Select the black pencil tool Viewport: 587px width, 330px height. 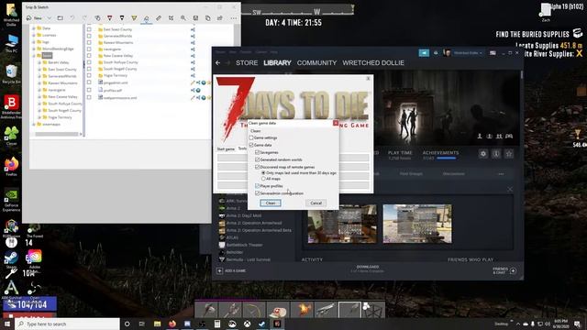(122, 18)
